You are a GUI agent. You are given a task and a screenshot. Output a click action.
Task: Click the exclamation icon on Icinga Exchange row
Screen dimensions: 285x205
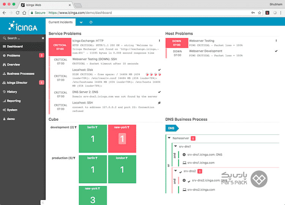click(x=159, y=41)
